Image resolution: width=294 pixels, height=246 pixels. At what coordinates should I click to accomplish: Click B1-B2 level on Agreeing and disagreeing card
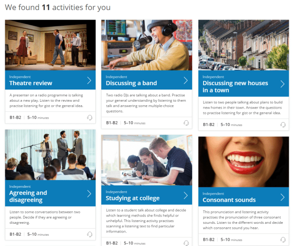point(15,234)
